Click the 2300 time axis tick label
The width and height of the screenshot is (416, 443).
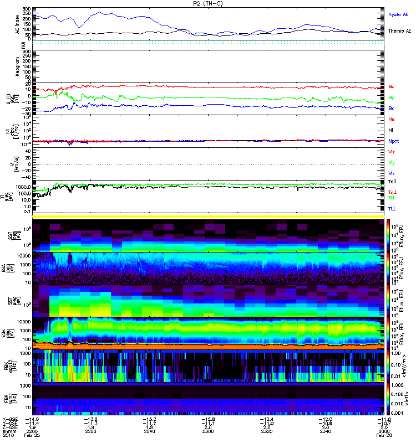208,431
